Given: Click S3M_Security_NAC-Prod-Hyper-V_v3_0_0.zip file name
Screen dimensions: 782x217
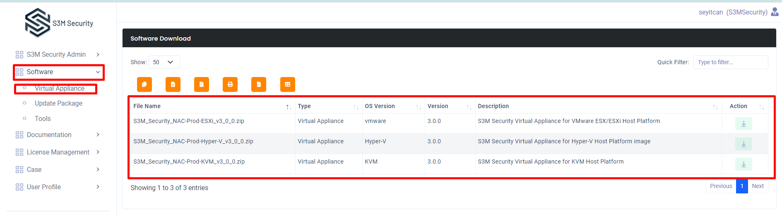Looking at the screenshot, I should point(193,141).
